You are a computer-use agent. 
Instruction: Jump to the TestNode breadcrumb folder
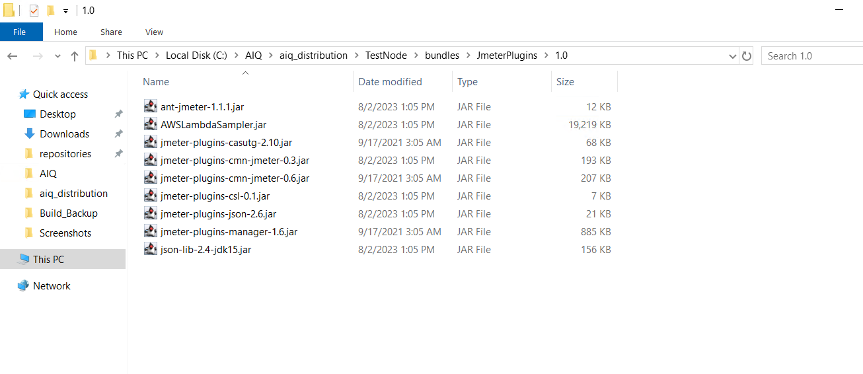pos(386,56)
